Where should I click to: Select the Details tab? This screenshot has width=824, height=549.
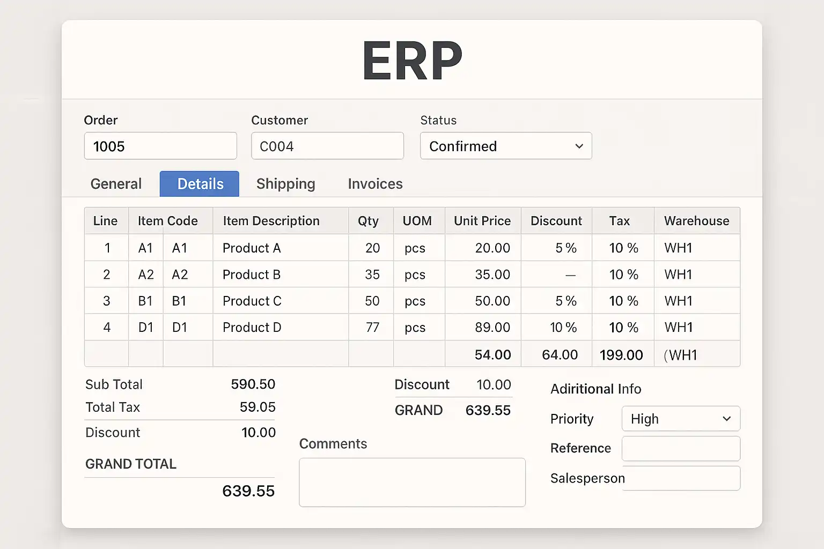pos(200,184)
